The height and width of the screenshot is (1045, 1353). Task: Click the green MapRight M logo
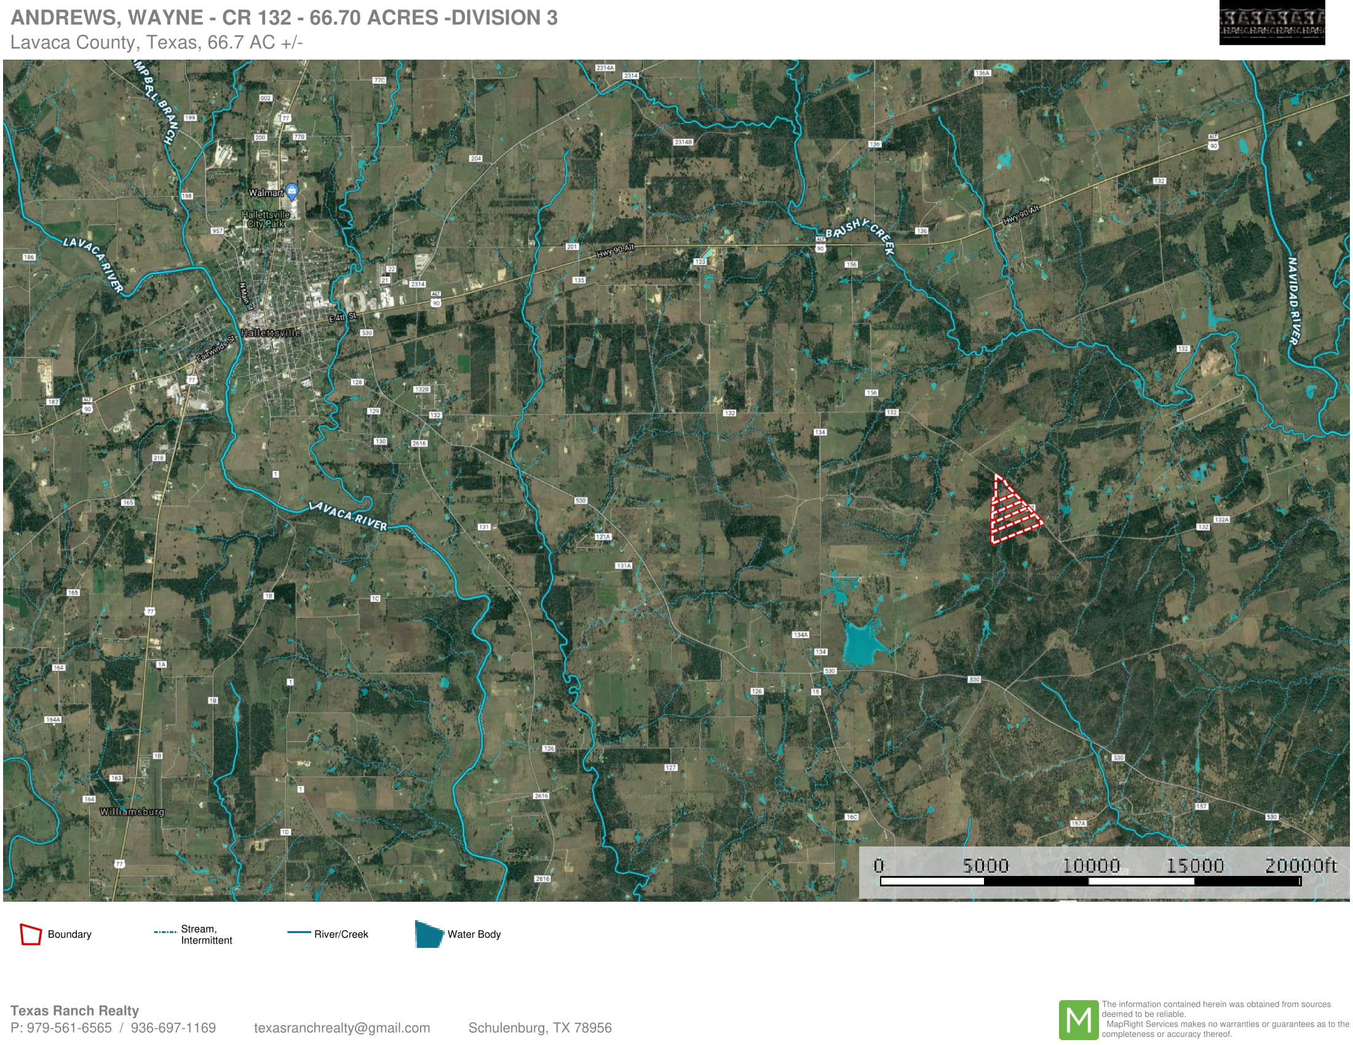click(1078, 1020)
